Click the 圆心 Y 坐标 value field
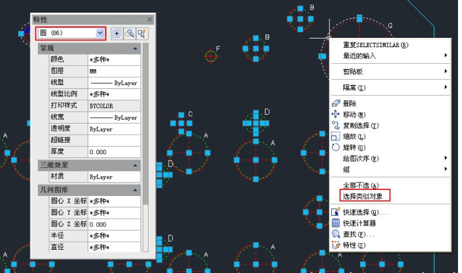The height and width of the screenshot is (273, 462). pyautogui.click(x=114, y=213)
